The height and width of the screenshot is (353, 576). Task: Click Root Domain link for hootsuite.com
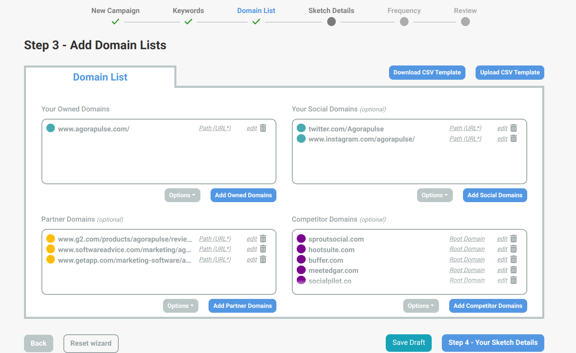coord(467,249)
